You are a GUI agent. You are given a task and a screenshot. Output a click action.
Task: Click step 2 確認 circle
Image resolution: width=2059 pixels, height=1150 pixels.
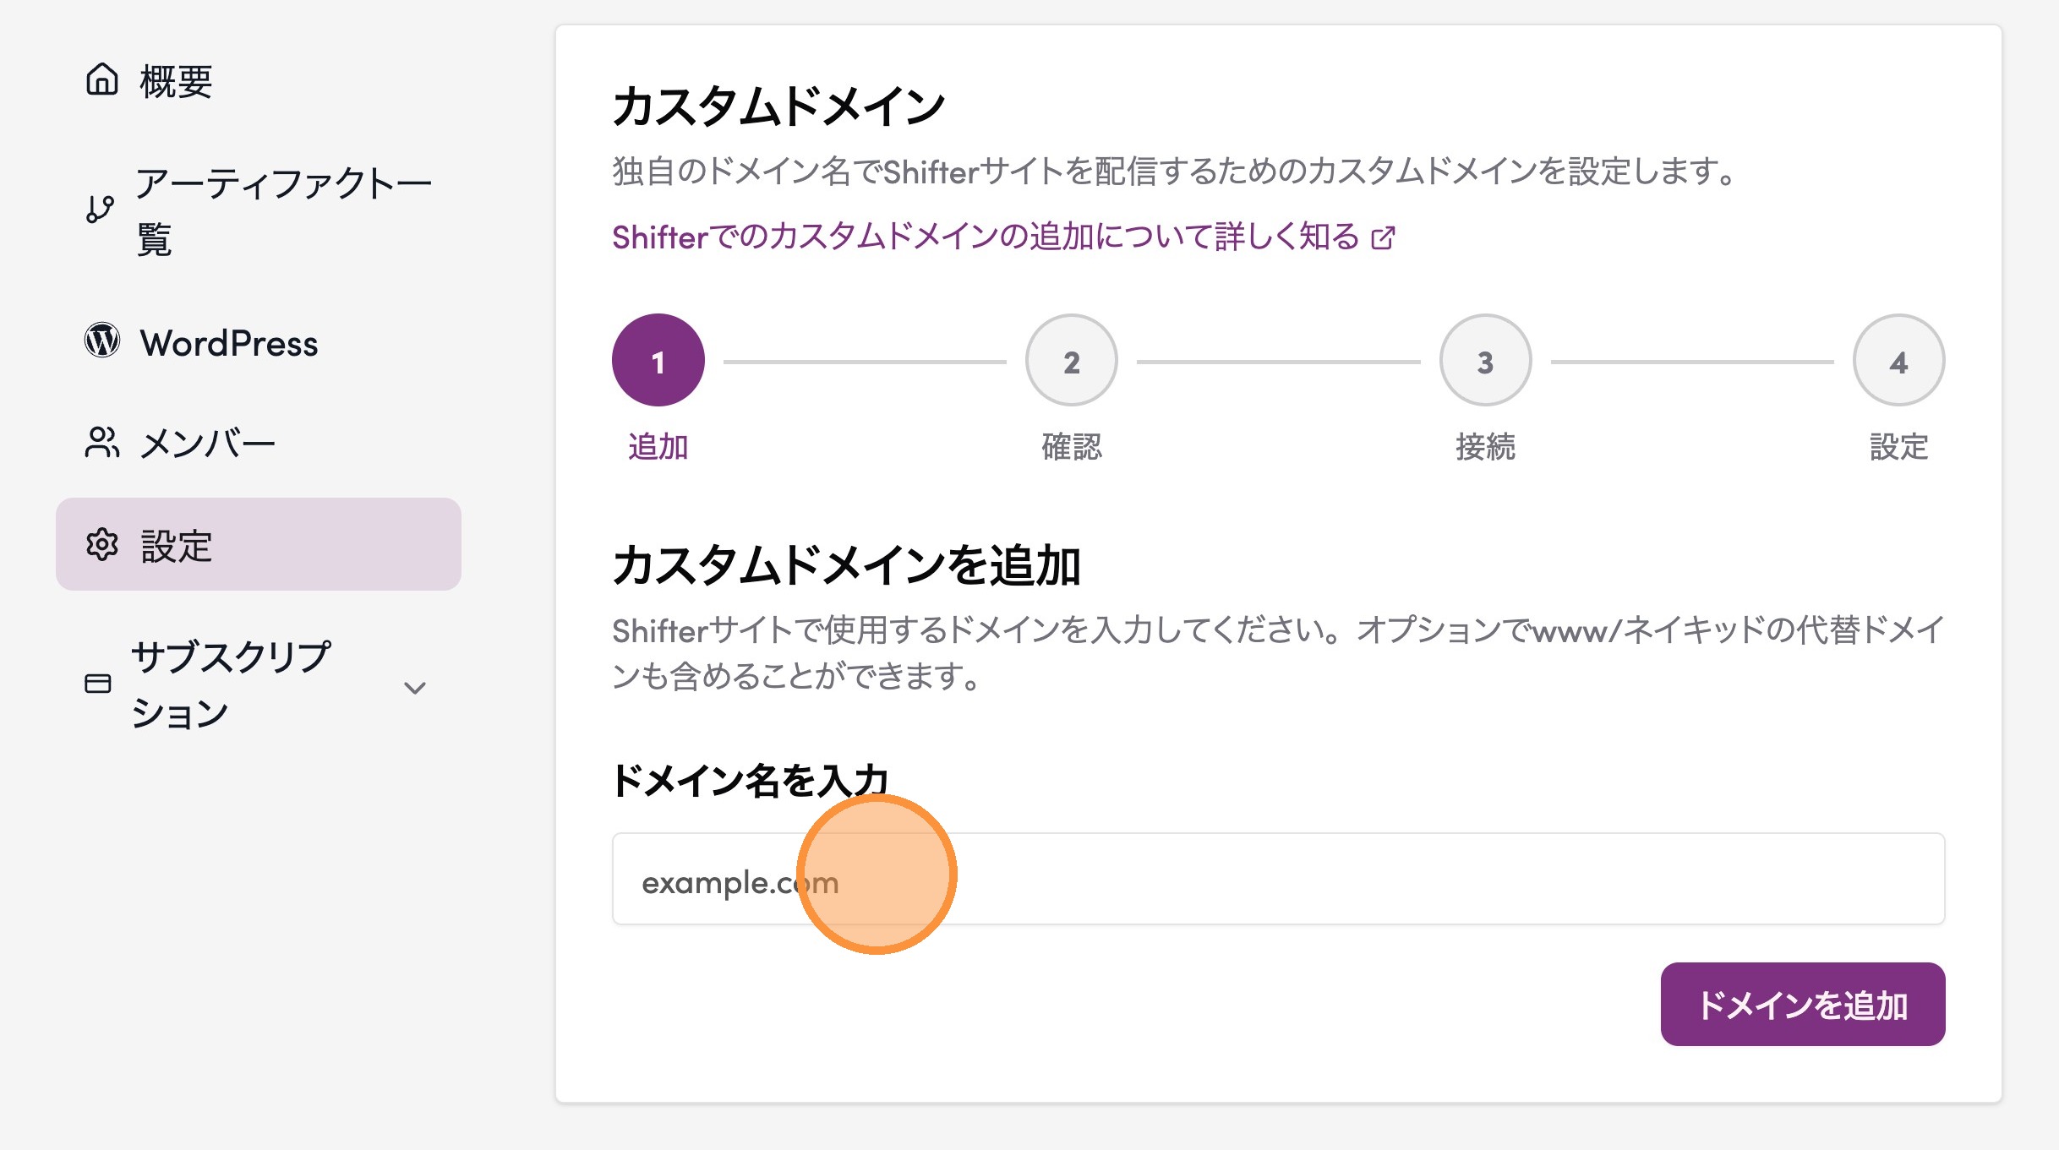pos(1072,361)
